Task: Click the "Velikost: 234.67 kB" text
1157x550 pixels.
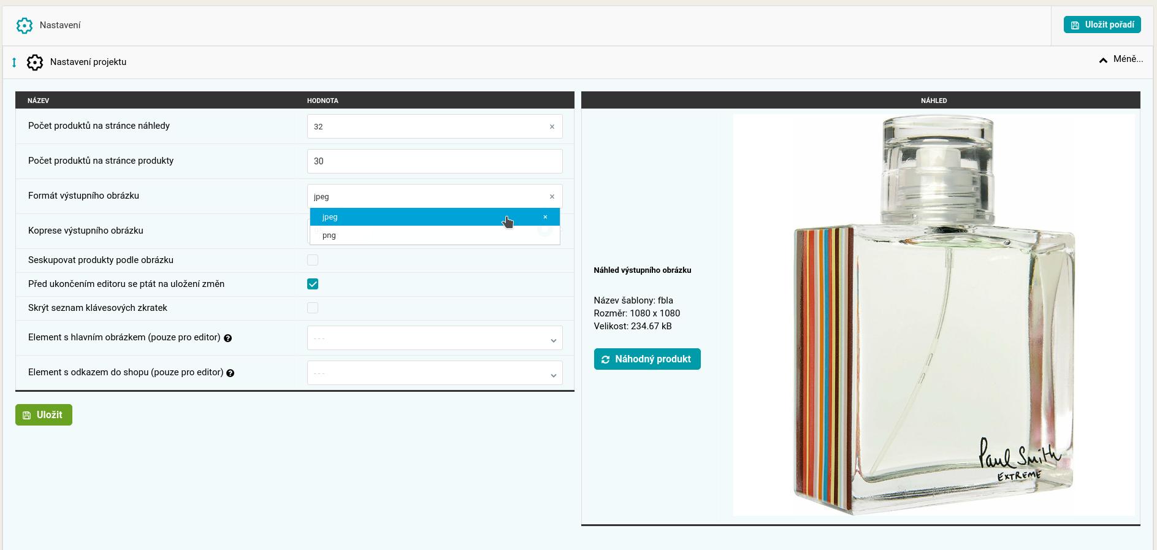Action: [x=633, y=326]
